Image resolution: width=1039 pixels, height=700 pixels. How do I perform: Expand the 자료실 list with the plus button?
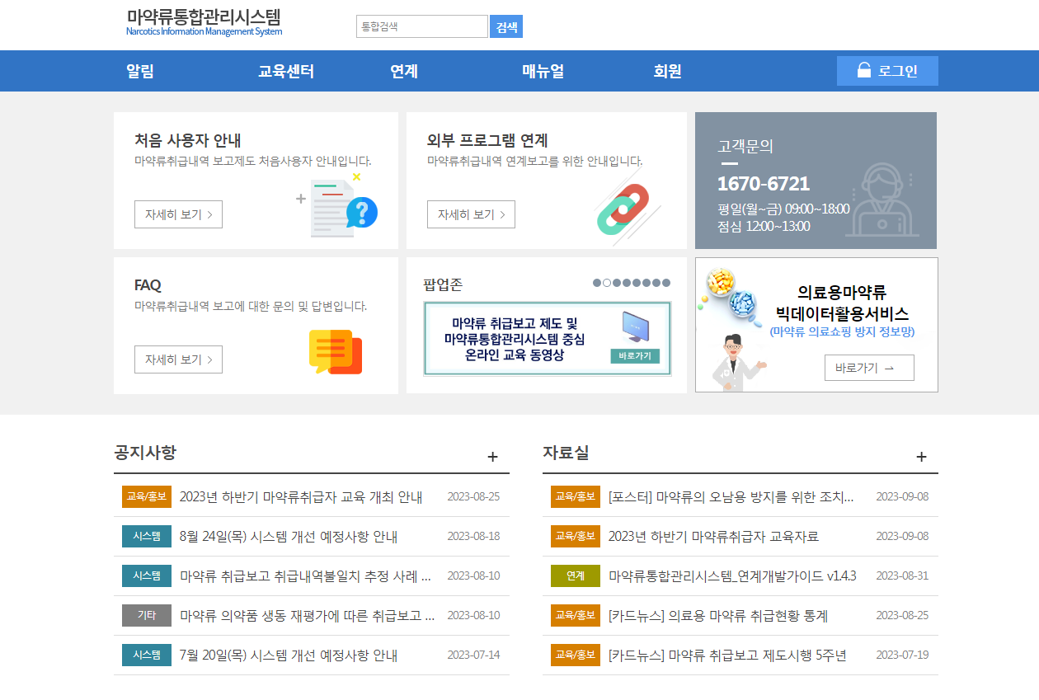click(922, 456)
